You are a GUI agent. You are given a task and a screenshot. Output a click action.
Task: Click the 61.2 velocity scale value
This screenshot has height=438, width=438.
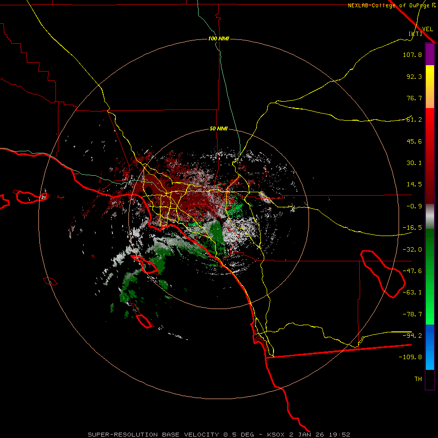[x=414, y=120]
